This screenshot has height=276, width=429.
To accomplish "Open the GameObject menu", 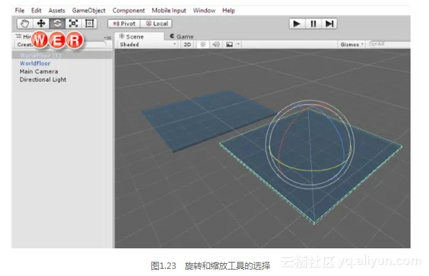I will 89,11.
